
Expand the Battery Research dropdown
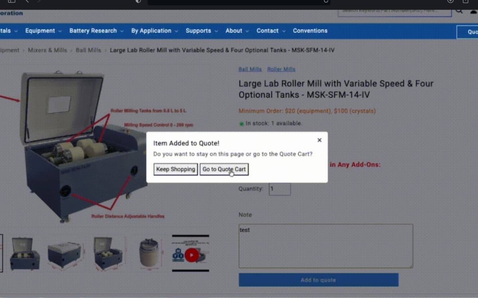click(96, 31)
